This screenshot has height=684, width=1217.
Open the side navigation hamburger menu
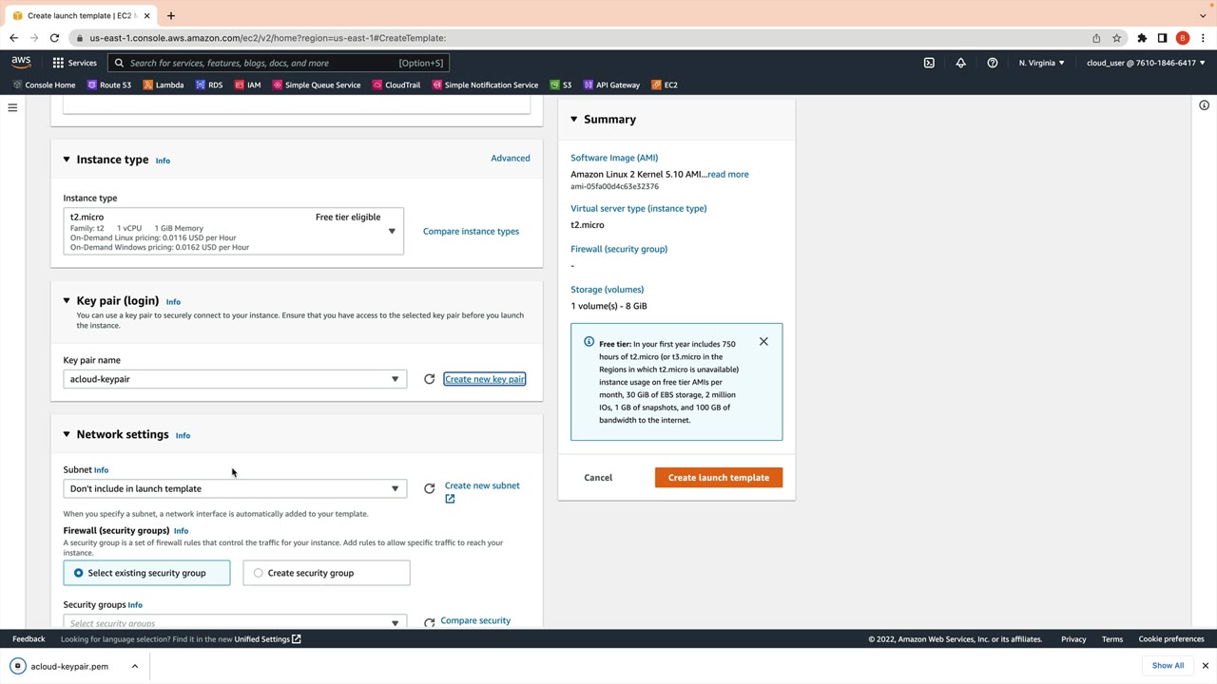(x=12, y=107)
